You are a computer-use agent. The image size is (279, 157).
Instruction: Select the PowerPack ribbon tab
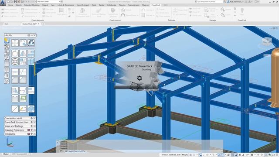[x=156, y=5]
